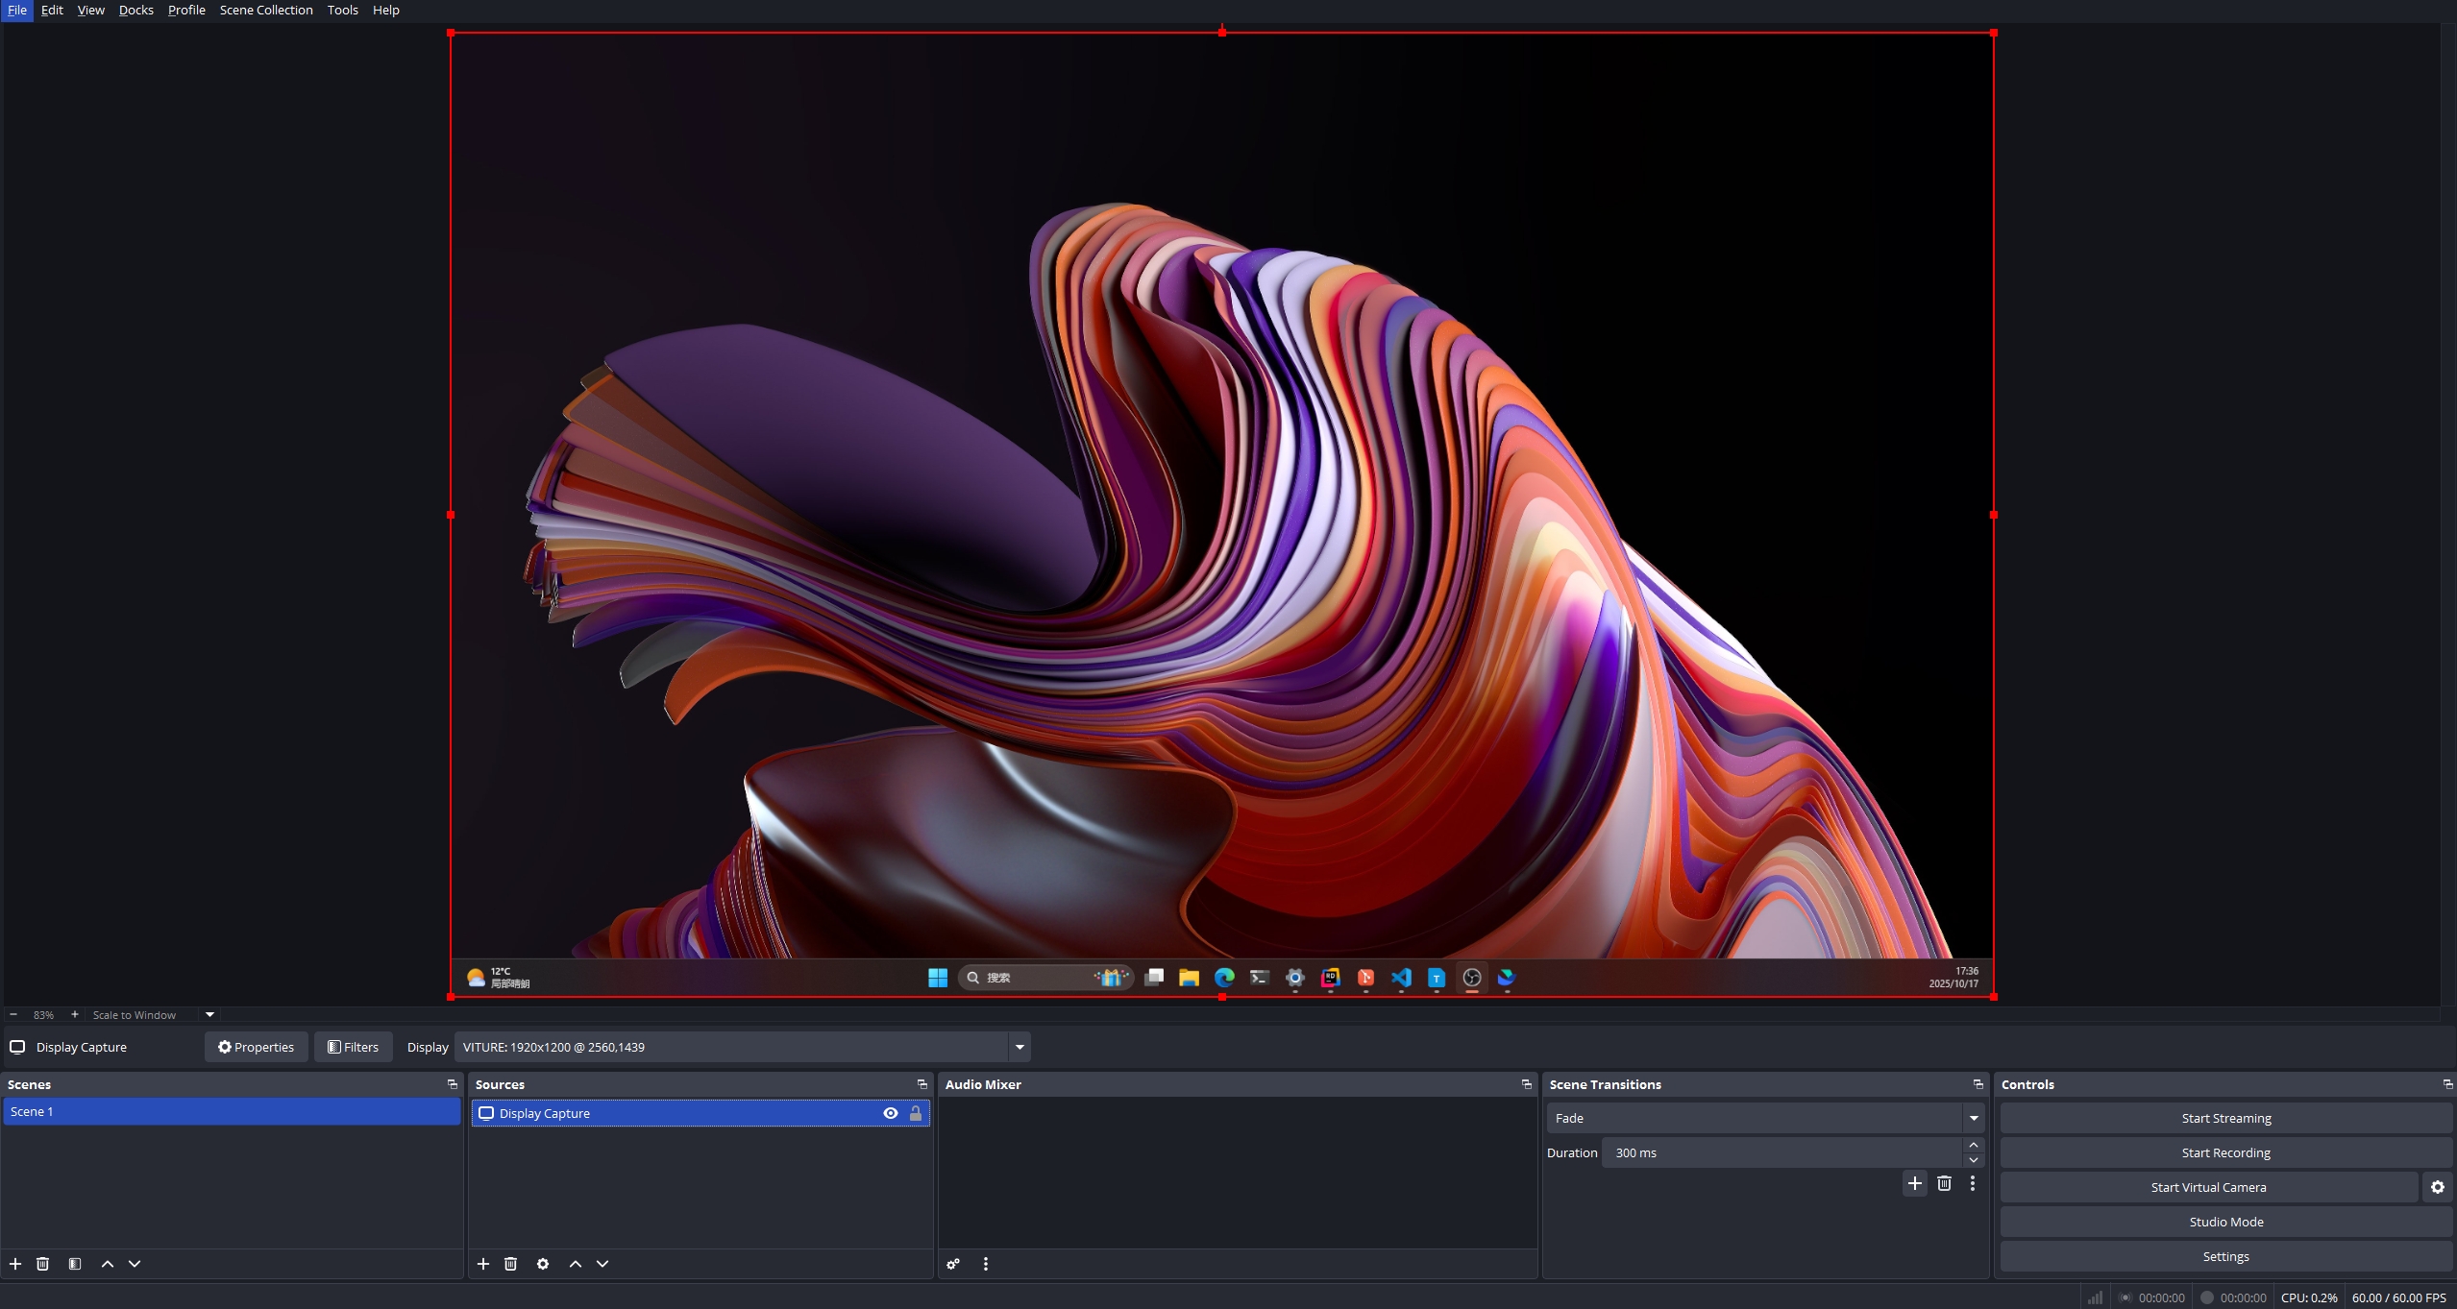Viewport: 2457px width, 1309px height.
Task: Expand the Fade transition dropdown
Action: click(1974, 1118)
